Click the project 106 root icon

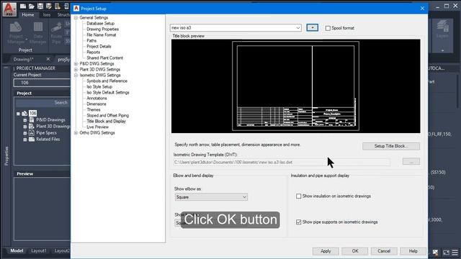(24, 114)
